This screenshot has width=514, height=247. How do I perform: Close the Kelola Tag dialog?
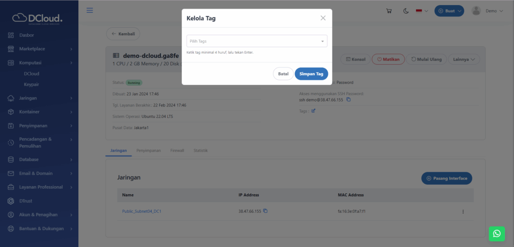(323, 18)
